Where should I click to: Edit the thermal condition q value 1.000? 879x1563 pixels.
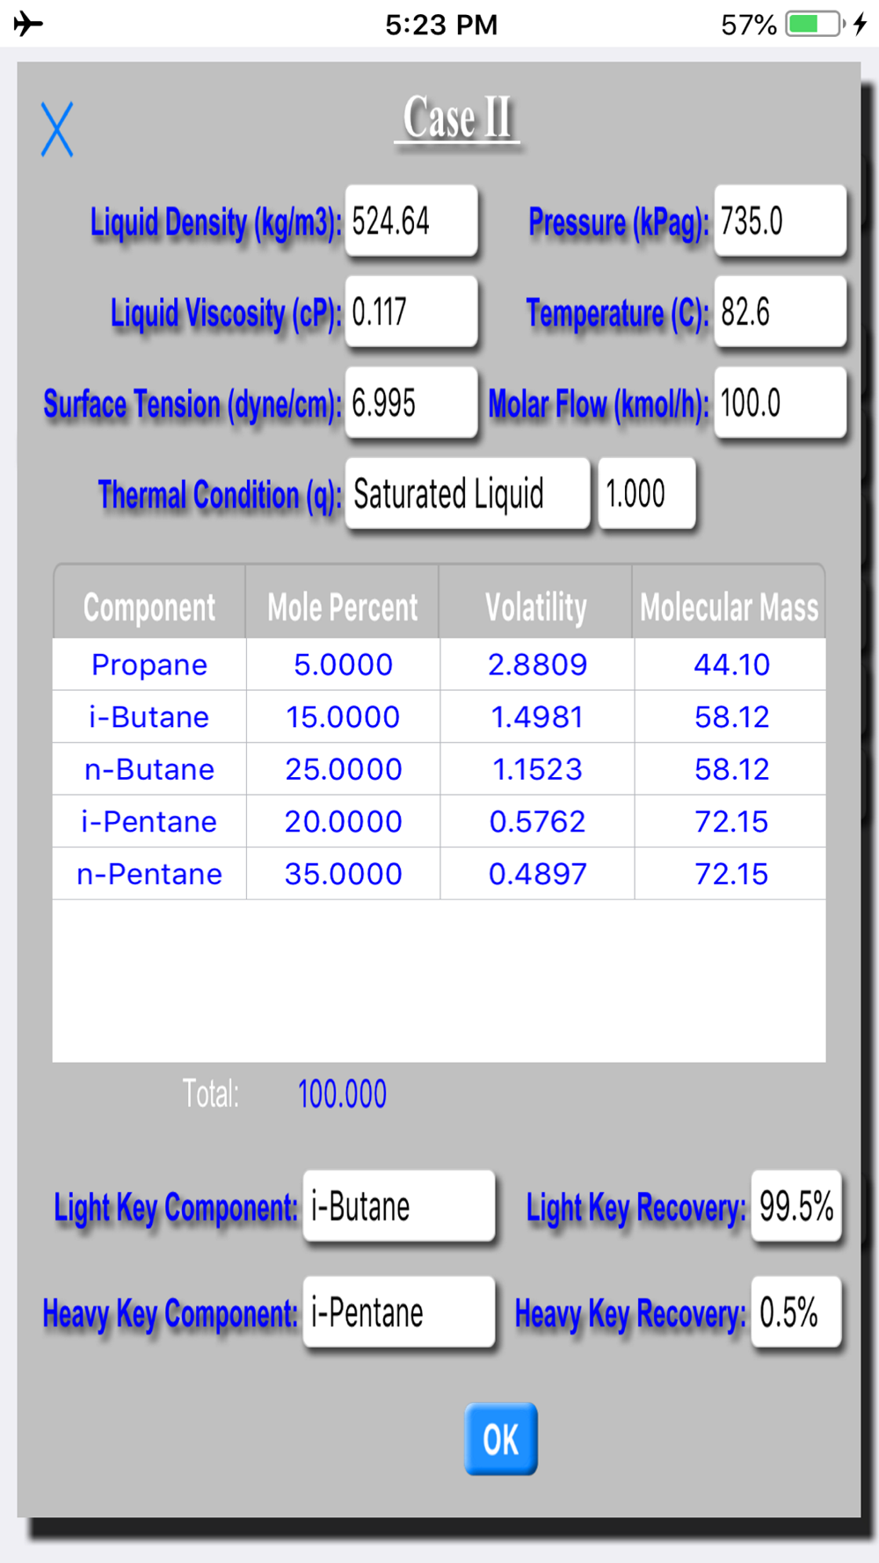click(x=647, y=493)
